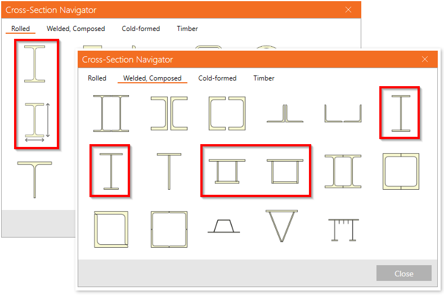Switch to Welded, Composed tab in front window
This screenshot has width=444, height=295.
pyautogui.click(x=153, y=78)
